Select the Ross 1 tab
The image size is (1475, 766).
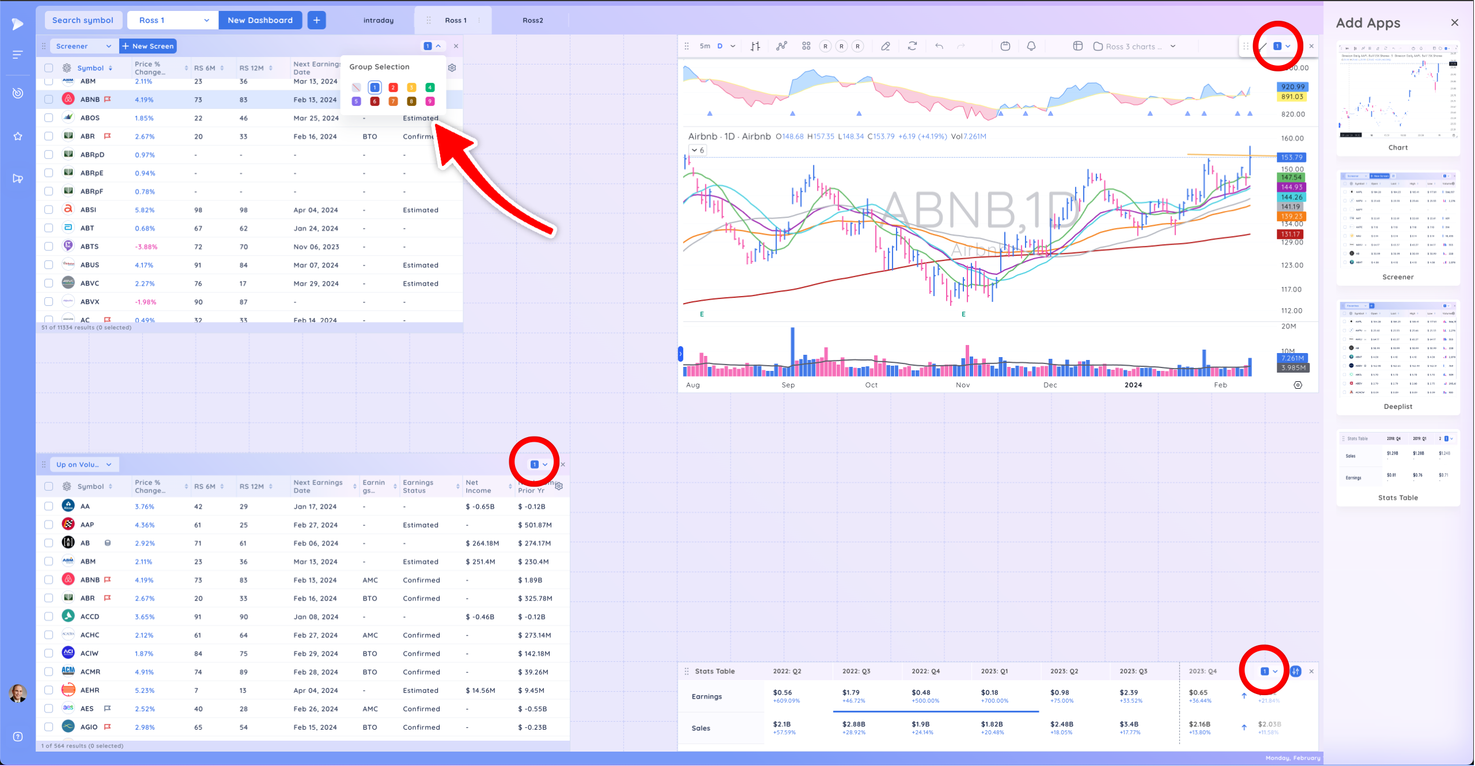(456, 20)
